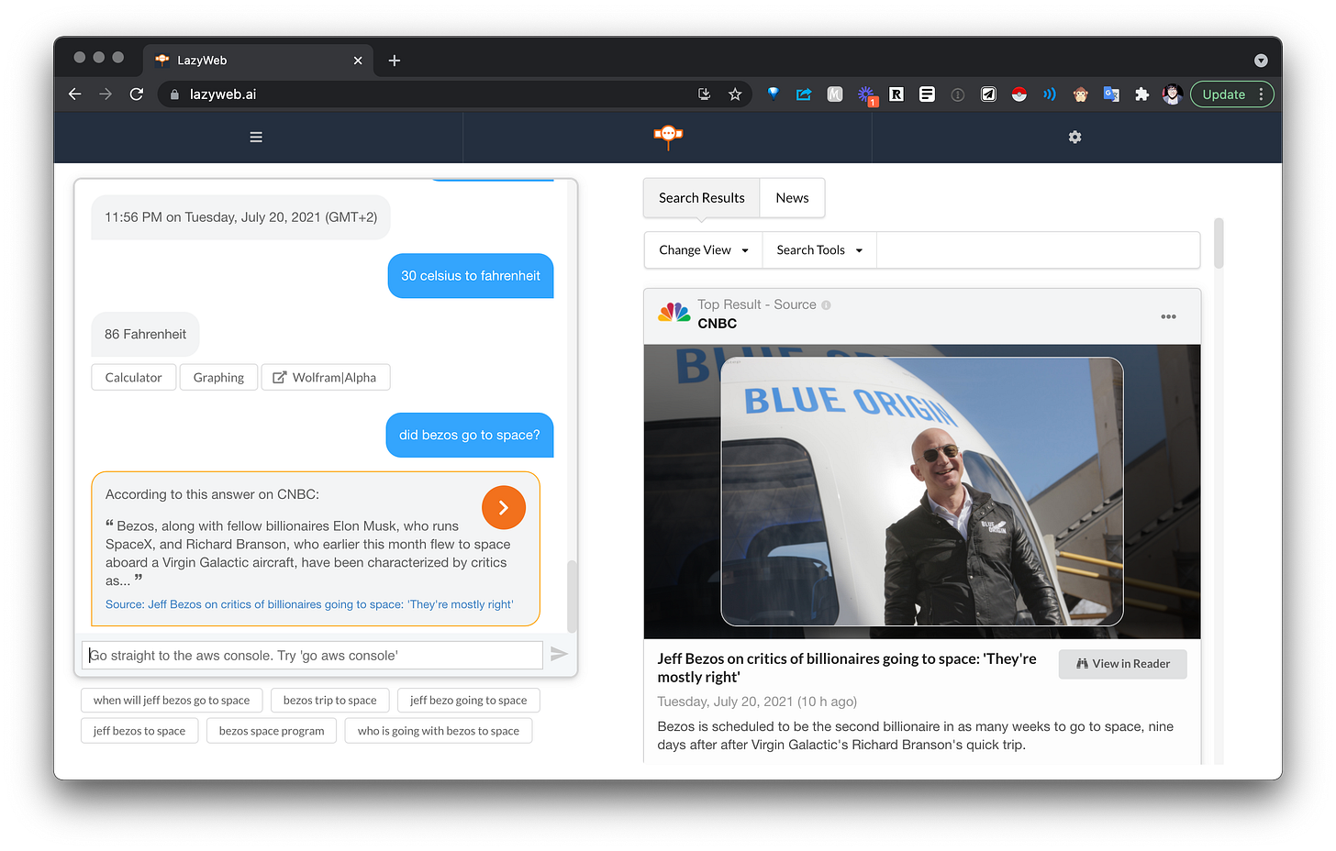Image resolution: width=1336 pixels, height=851 pixels.
Task: Go back with the browser back arrow
Action: (75, 94)
